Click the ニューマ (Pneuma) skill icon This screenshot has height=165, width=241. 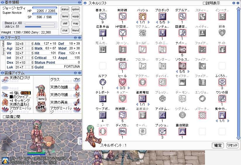(x=103, y=132)
